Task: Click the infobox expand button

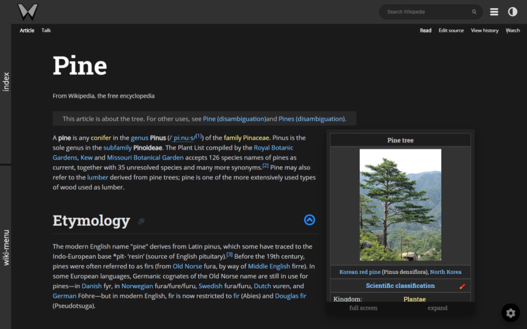Action: [x=437, y=308]
